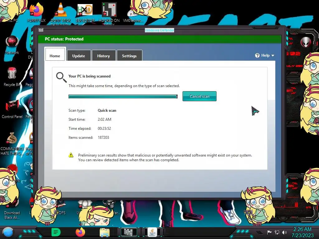Click the 2:02 AM start time value
The image size is (319, 239).
point(104,119)
